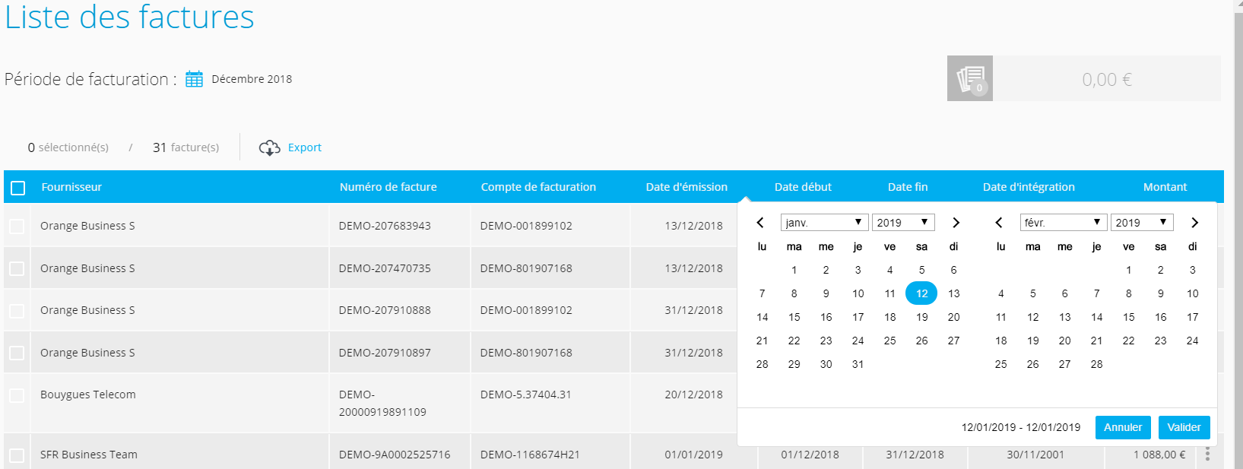This screenshot has height=469, width=1243.
Task: Click the 31 facture(s) count
Action: [185, 147]
